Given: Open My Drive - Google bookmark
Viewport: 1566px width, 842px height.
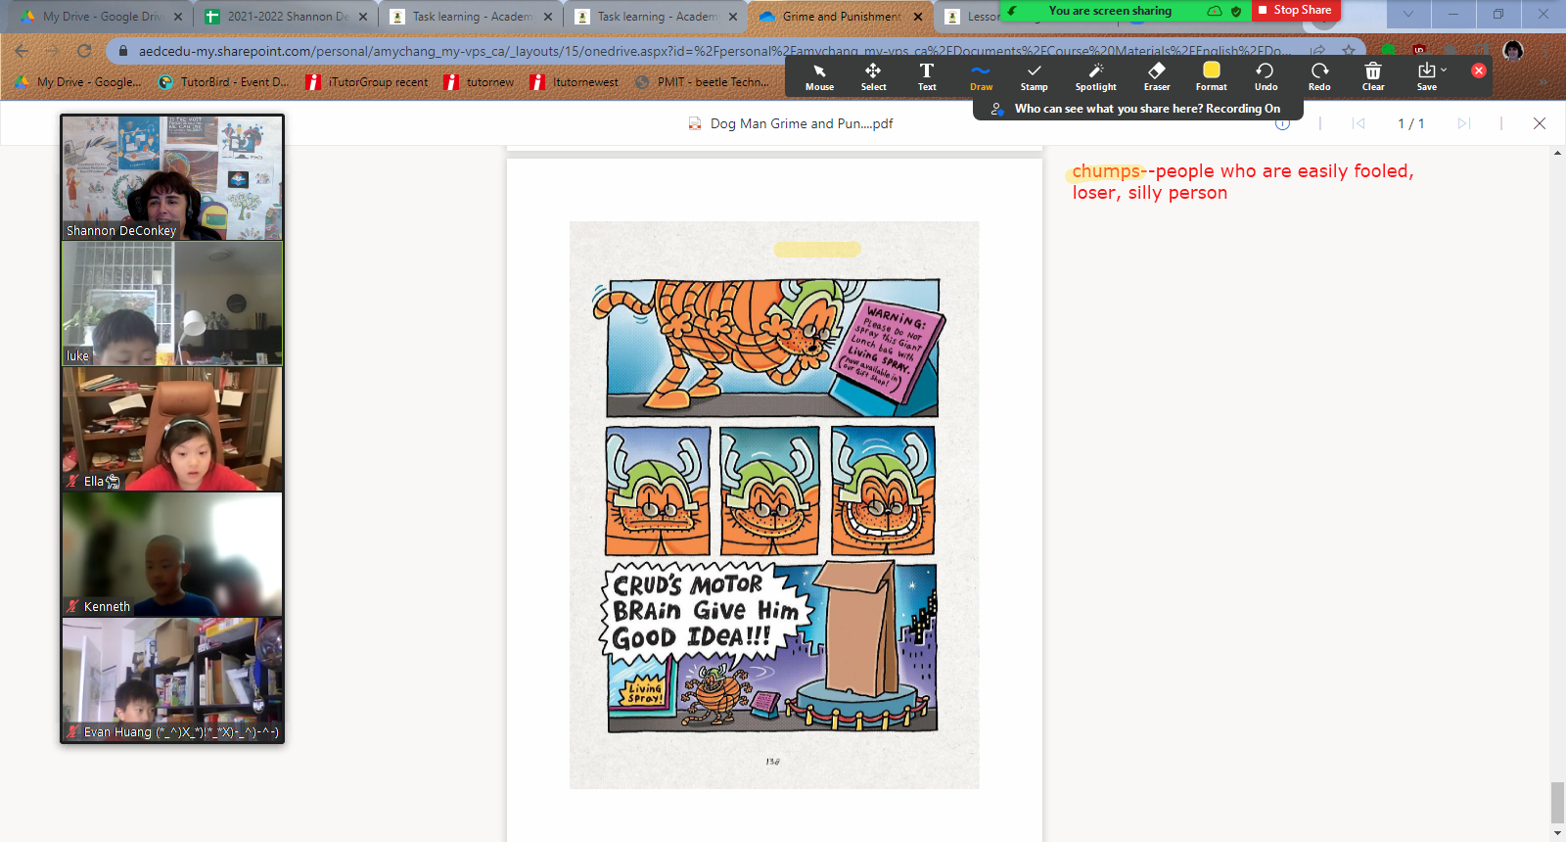Looking at the screenshot, I should click(x=78, y=82).
